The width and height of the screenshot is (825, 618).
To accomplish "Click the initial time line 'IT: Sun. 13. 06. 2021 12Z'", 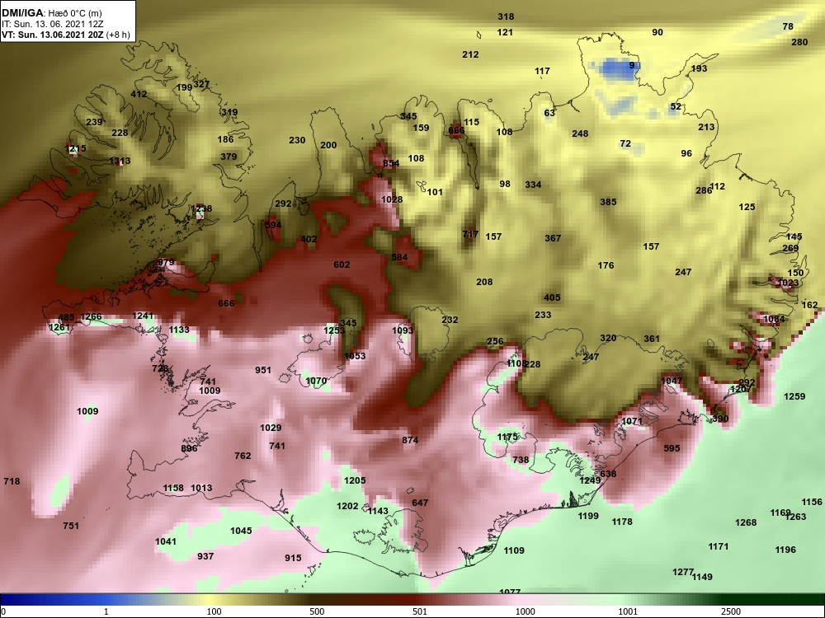I will tap(53, 24).
